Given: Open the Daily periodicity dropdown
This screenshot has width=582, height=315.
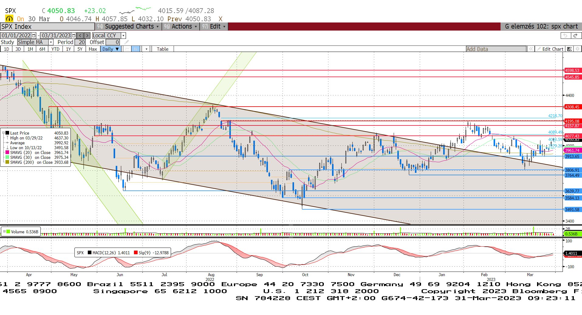Looking at the screenshot, I should (111, 49).
